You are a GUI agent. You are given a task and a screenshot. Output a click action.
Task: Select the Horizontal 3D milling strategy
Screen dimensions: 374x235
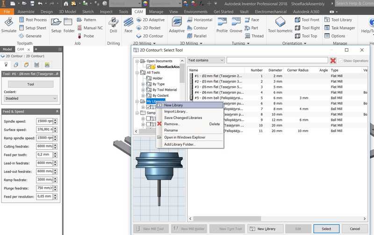coord(200,20)
